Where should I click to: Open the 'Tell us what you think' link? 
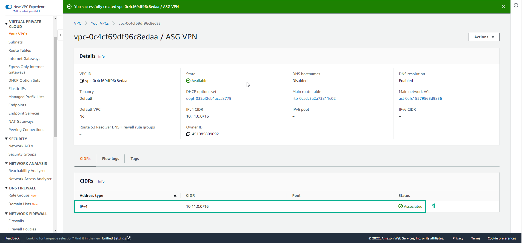pos(27,11)
